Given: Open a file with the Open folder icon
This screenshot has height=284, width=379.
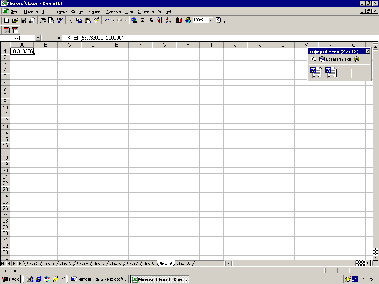Looking at the screenshot, I should 15,21.
